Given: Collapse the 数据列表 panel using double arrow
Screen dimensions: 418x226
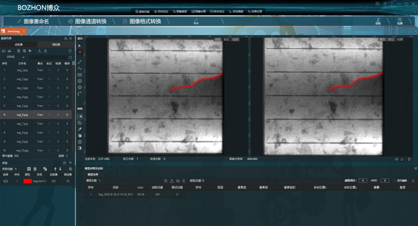Looking at the screenshot, I should [x=70, y=38].
